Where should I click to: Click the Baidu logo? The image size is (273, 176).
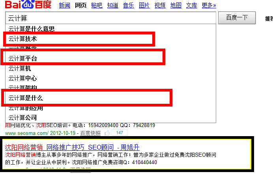[x=28, y=6]
